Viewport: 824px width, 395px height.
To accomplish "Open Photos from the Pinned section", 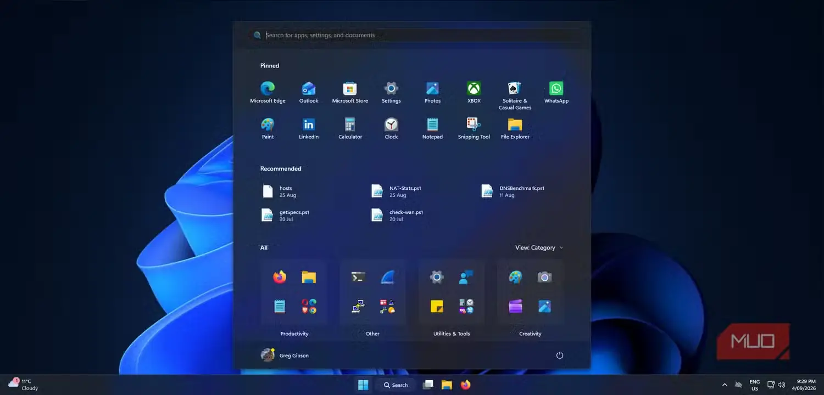I will click(432, 92).
